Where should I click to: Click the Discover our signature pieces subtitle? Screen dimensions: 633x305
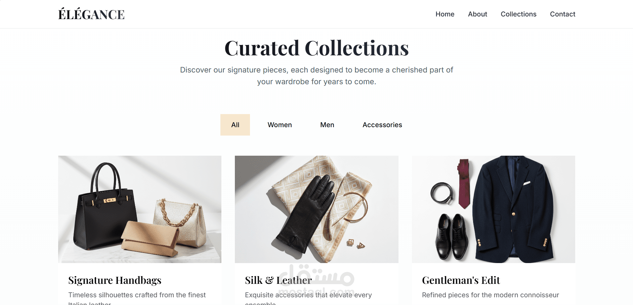316,76
